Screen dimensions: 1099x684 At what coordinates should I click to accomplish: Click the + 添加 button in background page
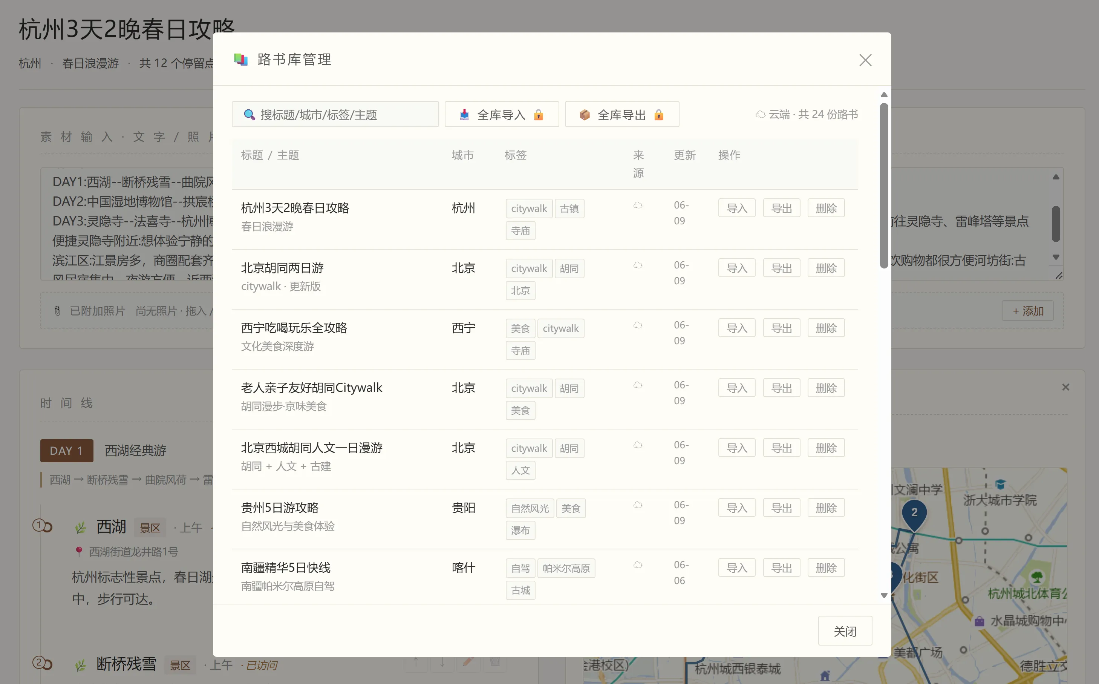click(x=1027, y=311)
